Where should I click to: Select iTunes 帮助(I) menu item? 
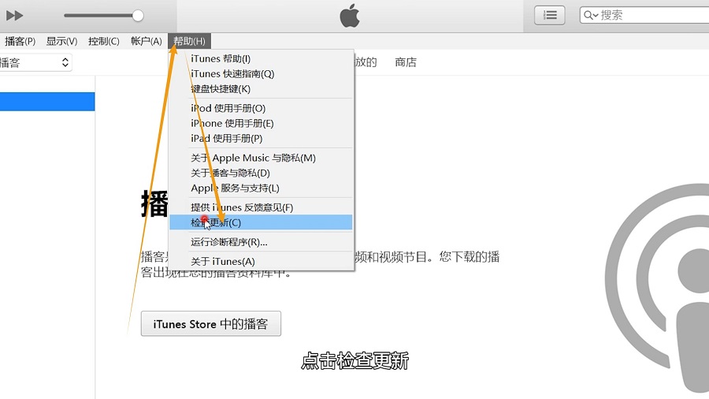(x=261, y=59)
